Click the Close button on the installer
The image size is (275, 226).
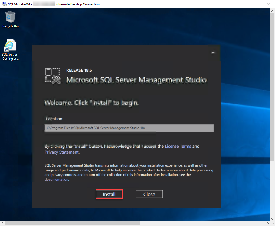[x=149, y=194]
